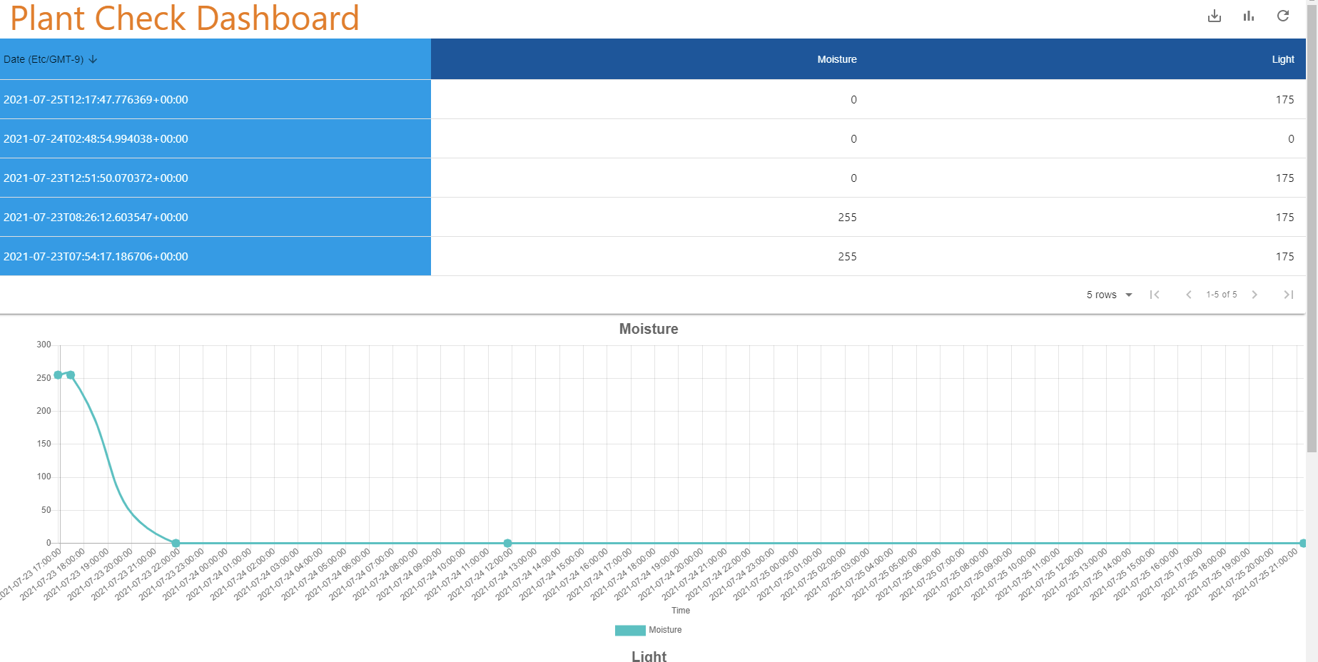Sort table by Light column header
This screenshot has width=1318, height=662.
click(1282, 59)
